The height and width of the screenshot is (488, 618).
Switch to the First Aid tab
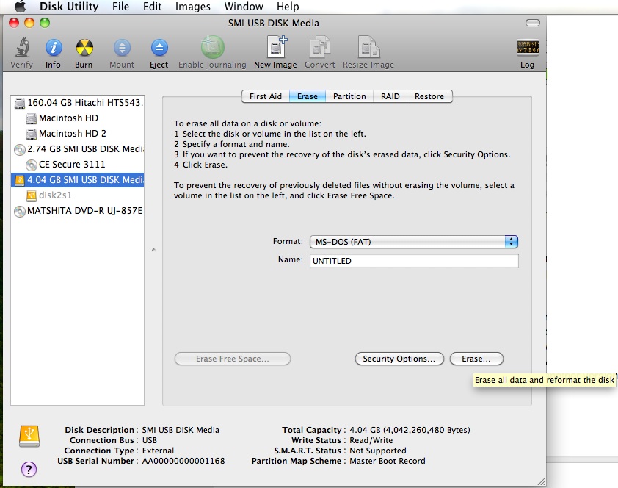(265, 96)
